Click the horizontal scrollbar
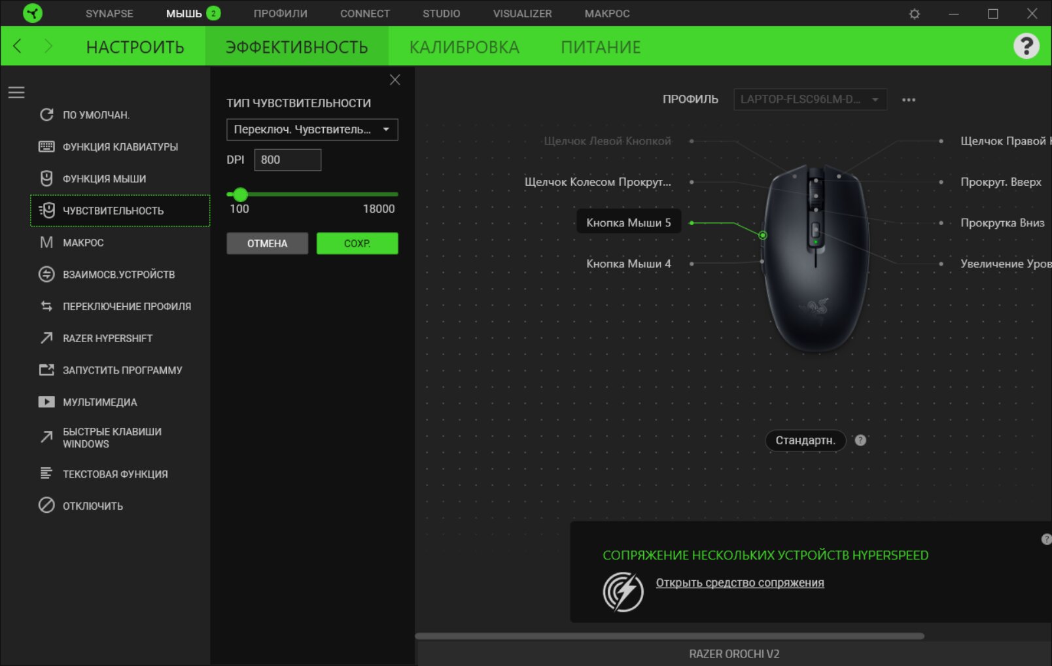 pos(669,636)
